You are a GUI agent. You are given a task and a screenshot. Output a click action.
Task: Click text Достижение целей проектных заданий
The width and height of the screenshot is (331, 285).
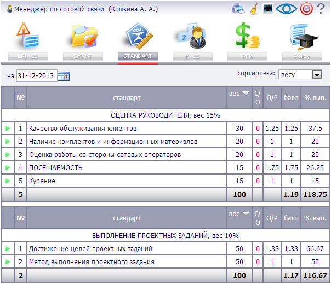tap(90, 248)
